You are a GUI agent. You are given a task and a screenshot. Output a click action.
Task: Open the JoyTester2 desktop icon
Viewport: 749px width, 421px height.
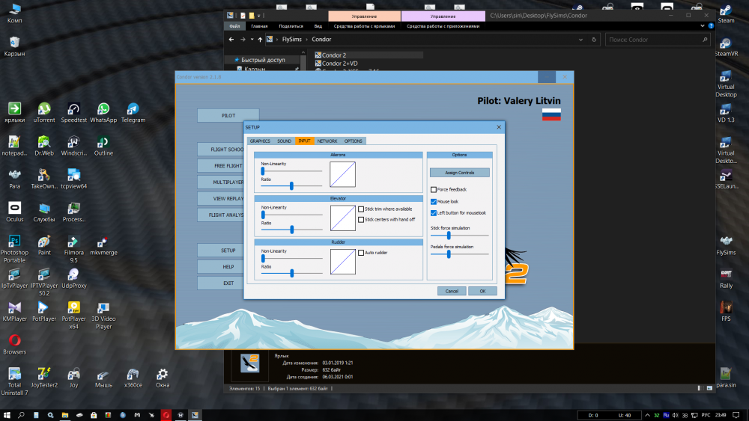click(44, 378)
